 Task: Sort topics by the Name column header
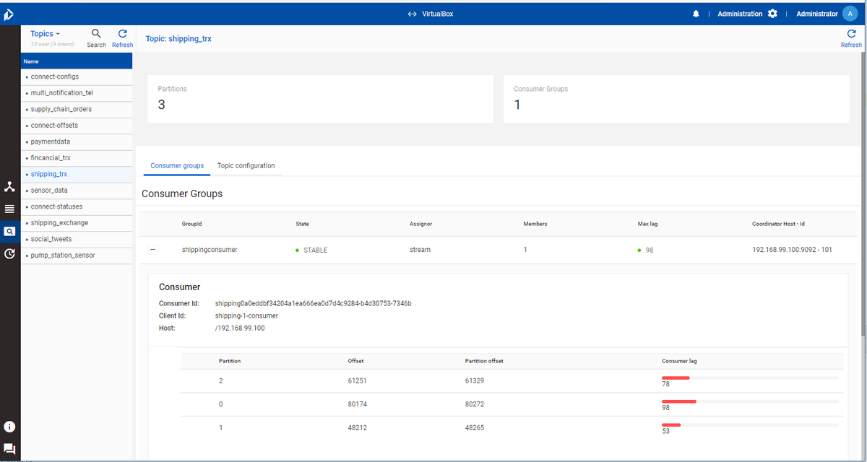(77, 61)
